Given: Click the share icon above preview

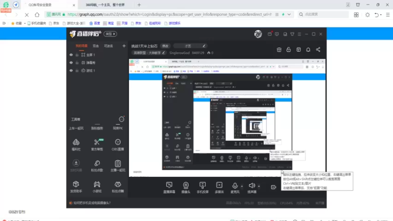Looking at the screenshot, I should click(318, 50).
